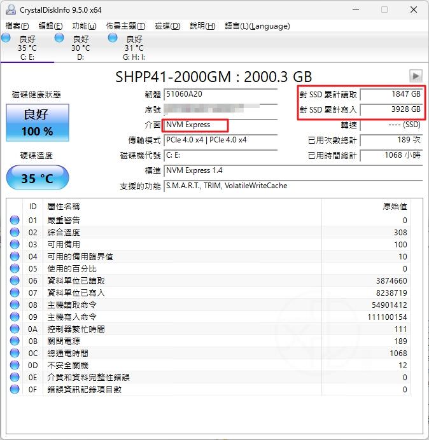Minimize the CrystalDiskInfo window
This screenshot has width=429, height=440.
(x=356, y=10)
